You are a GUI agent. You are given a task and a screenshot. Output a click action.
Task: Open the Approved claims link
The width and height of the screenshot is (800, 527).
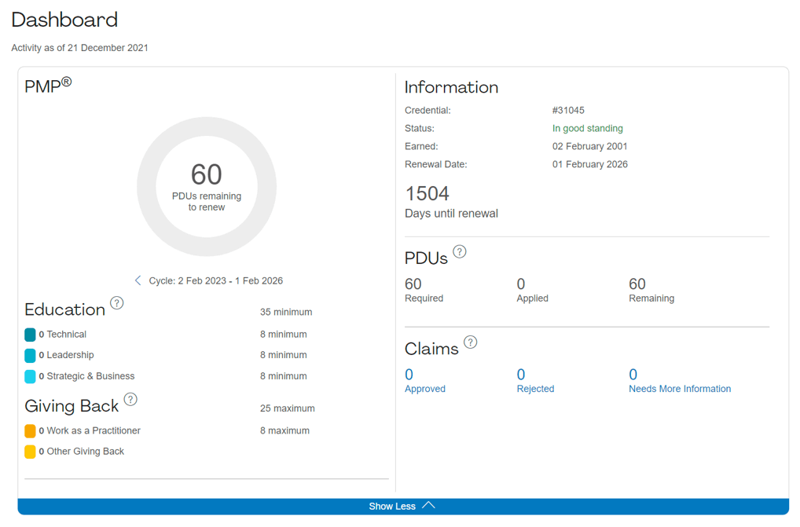(x=424, y=389)
